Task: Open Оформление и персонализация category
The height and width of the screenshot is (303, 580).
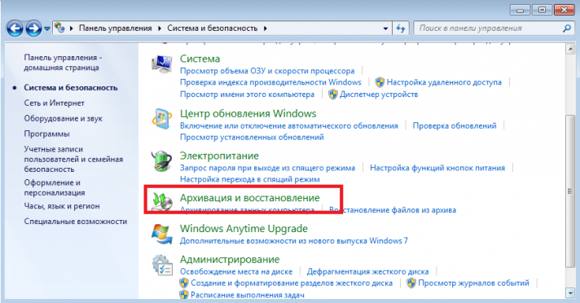Action: [x=55, y=187]
